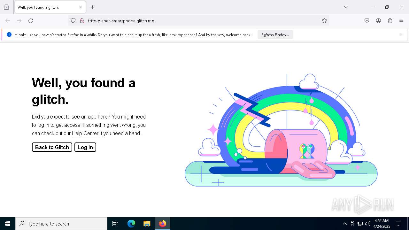The width and height of the screenshot is (409, 230).
Task: Open volume control tray icon
Action: 368,224
